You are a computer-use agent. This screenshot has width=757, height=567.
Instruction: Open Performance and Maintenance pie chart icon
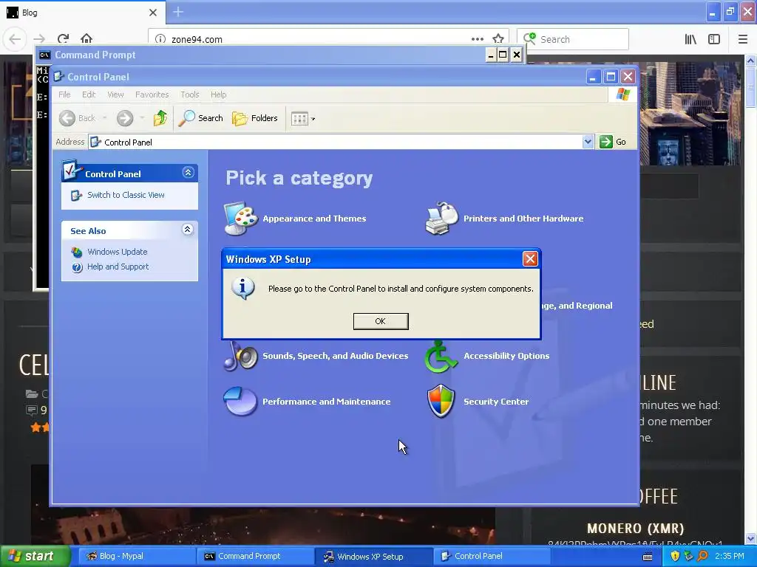click(x=240, y=401)
